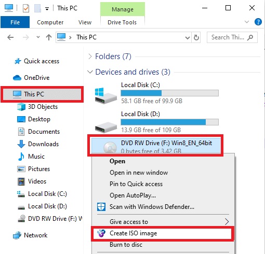Open Downloads folder in sidebar
This screenshot has width=265, height=254.
point(43,144)
